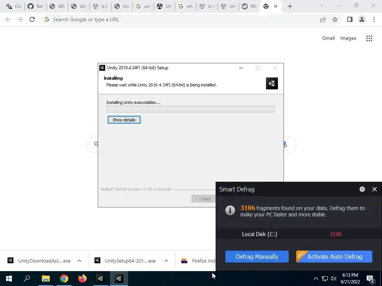This screenshot has width=382, height=286.
Task: Switch to the GitHub 'Rel' tab
Action: [x=35, y=6]
